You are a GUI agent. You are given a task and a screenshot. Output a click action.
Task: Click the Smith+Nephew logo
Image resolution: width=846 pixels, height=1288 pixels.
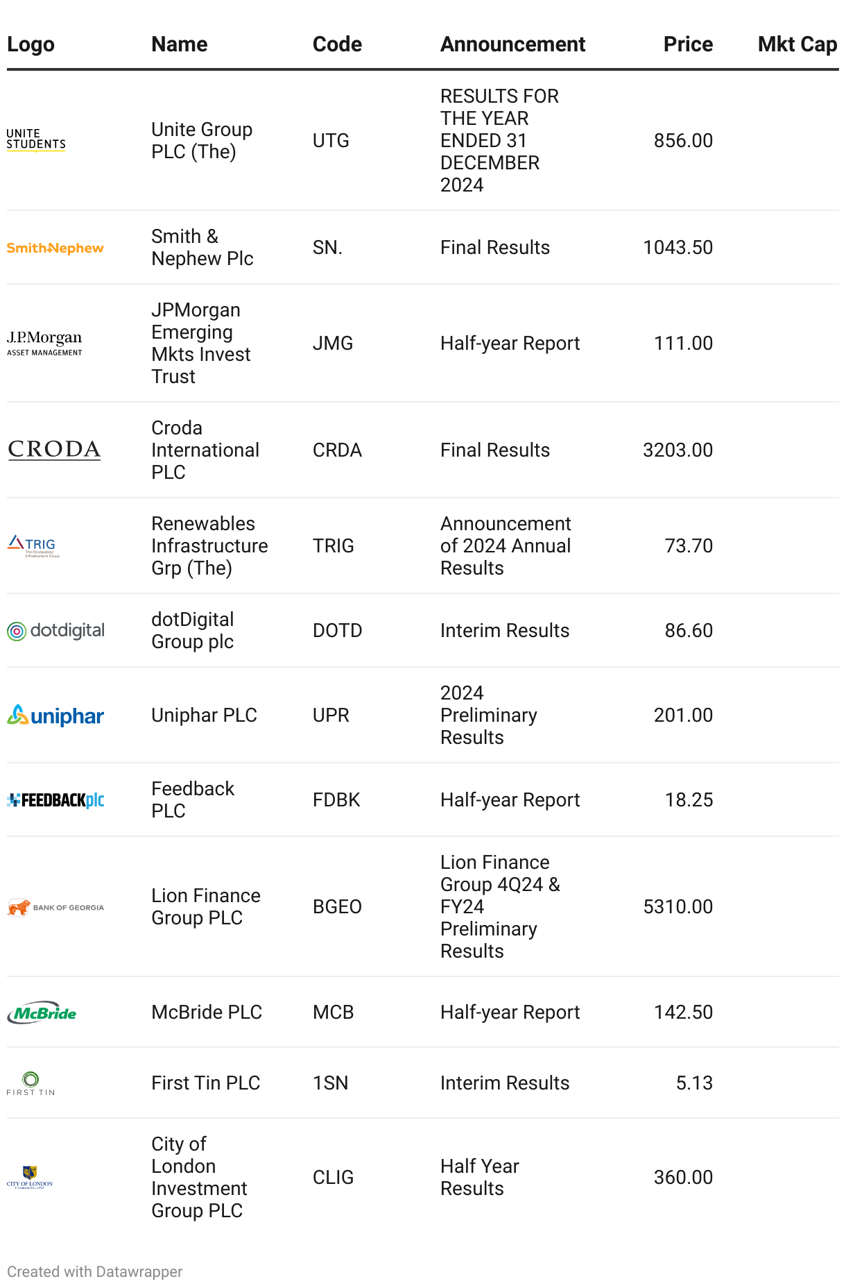pos(55,248)
